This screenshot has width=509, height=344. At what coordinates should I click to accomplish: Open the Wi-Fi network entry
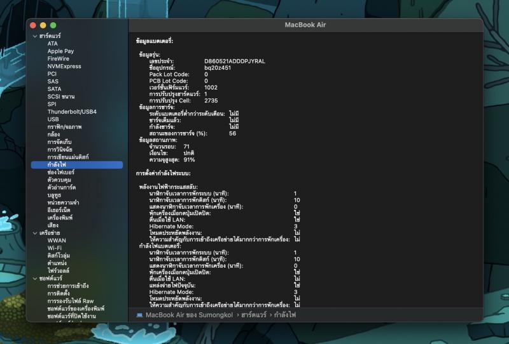(54, 248)
